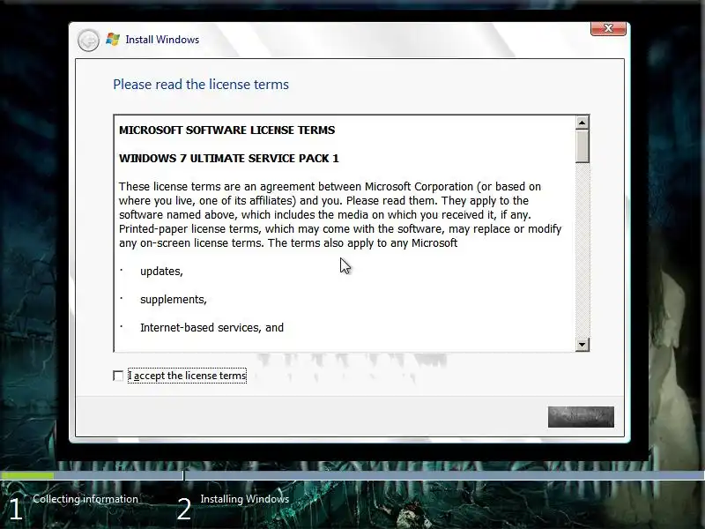
Task: Click the 'Installing Windows' step label
Action: click(245, 499)
